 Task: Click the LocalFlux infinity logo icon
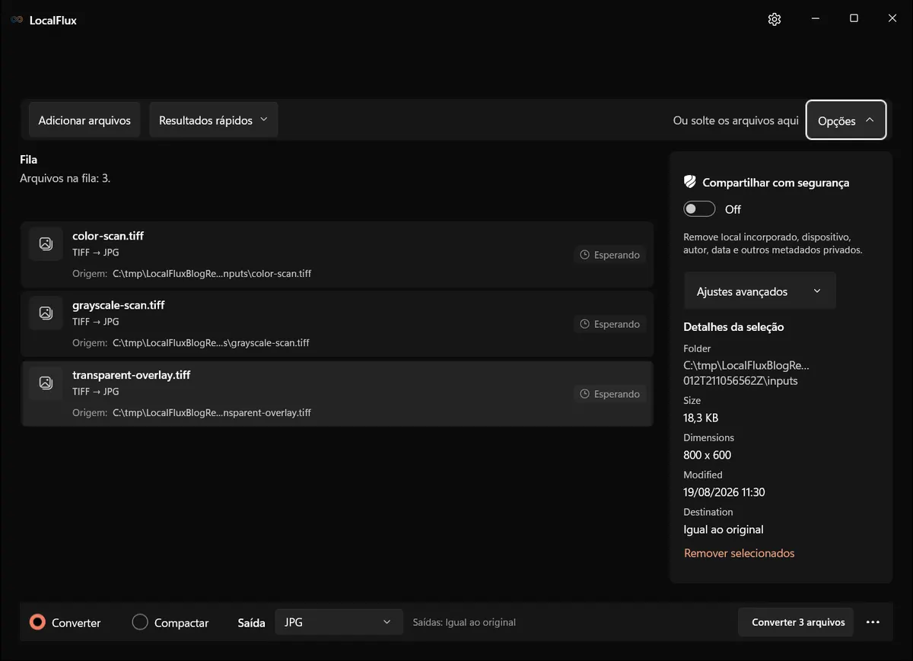pos(17,20)
